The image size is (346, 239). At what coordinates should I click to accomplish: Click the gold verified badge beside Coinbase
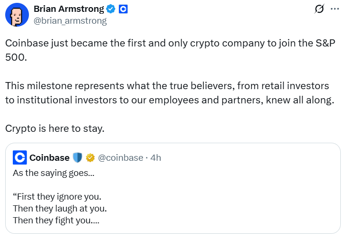click(x=90, y=157)
